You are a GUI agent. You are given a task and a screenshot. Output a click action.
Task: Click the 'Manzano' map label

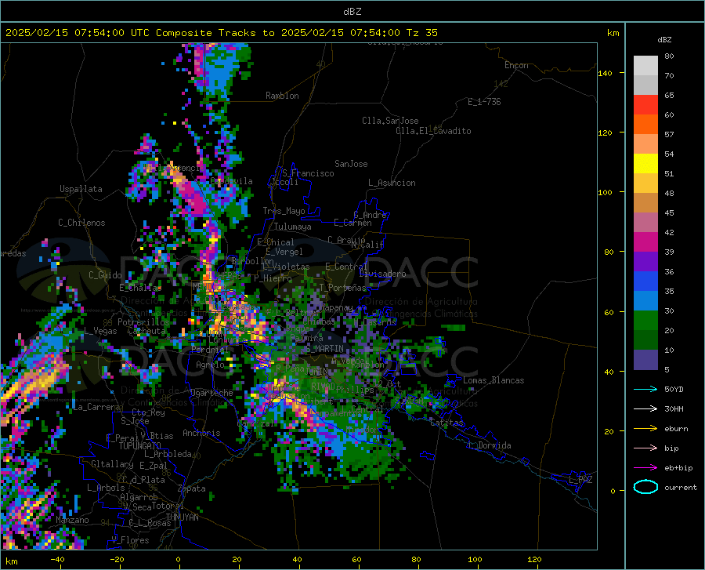click(x=72, y=520)
